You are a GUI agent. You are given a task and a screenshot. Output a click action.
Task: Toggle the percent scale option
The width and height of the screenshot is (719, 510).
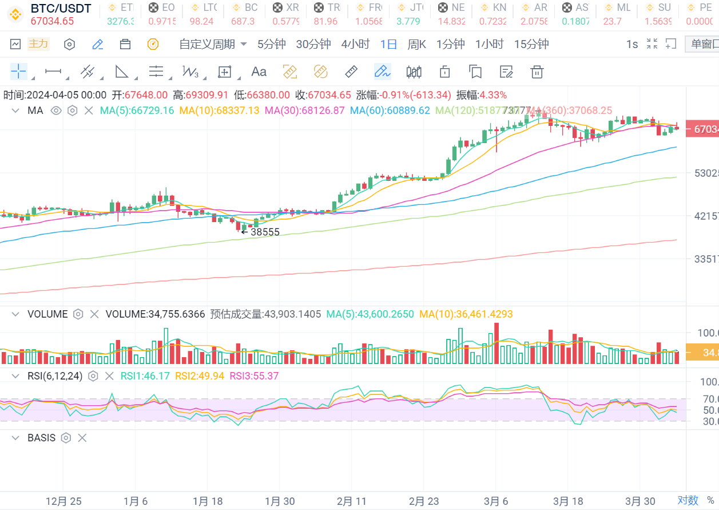[710, 500]
